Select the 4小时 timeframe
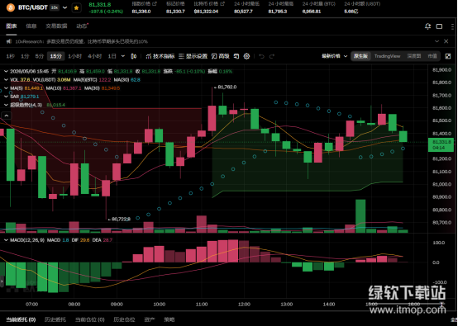The image size is (458, 326). tap(94, 56)
